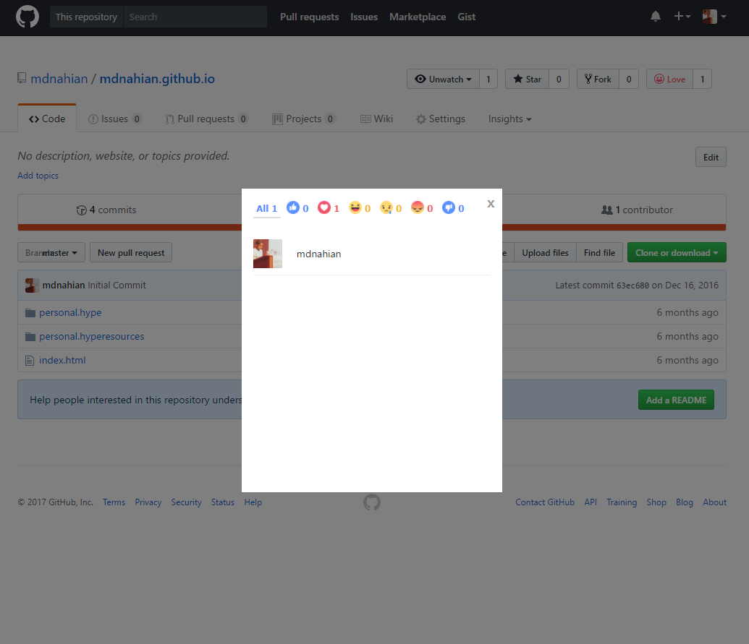Viewport: 749px width, 644px height.
Task: View the stargazers count
Action: click(559, 80)
